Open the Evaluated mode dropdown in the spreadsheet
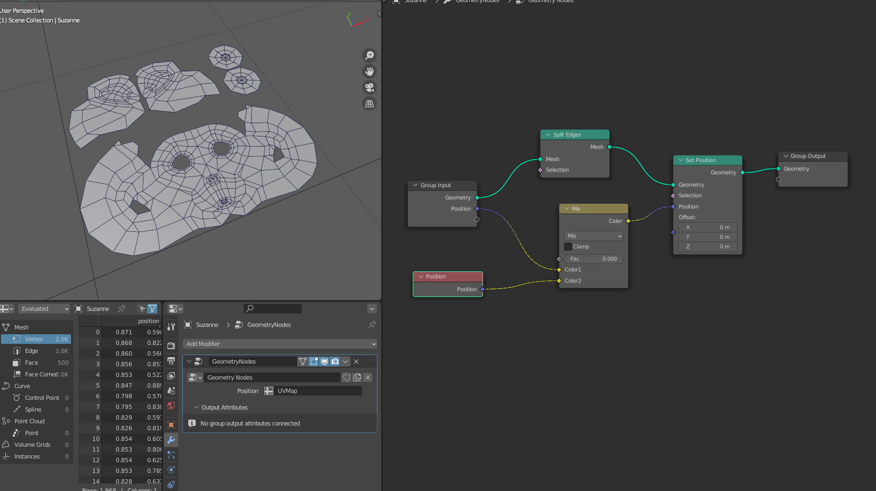 (x=45, y=309)
